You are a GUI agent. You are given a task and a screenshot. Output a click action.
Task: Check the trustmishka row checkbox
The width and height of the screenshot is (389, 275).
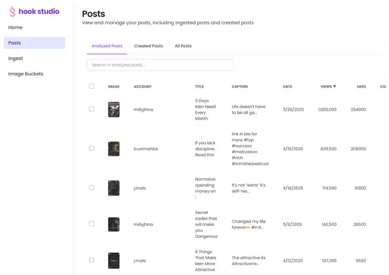[x=92, y=148]
